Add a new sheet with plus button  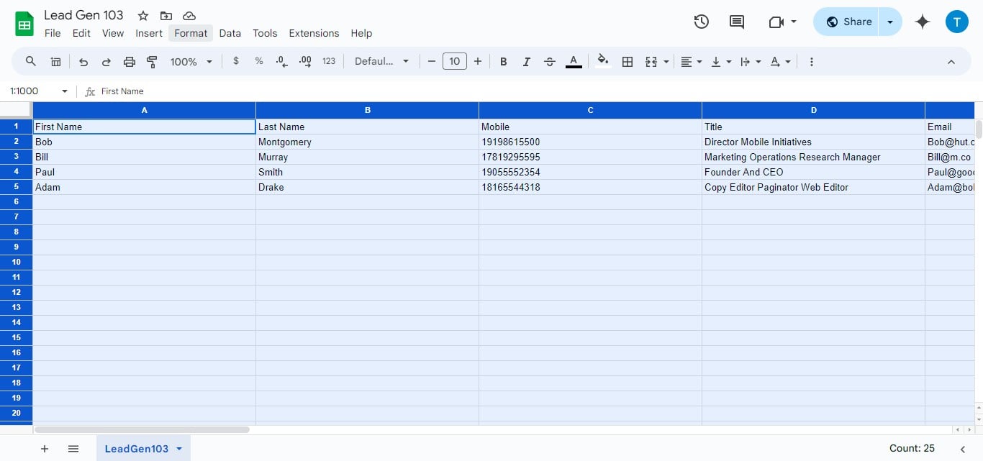(45, 449)
